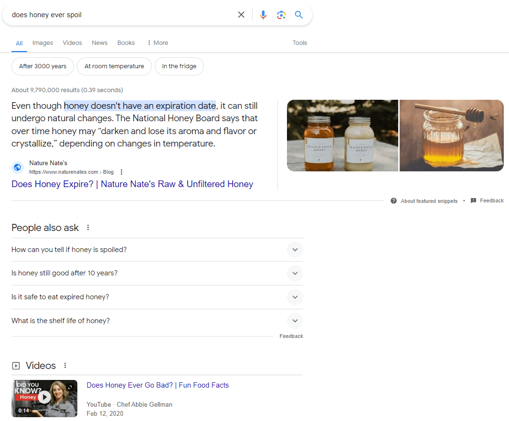Click the question mark about featured snippets
Screen dimensions: 509x421
click(x=393, y=201)
